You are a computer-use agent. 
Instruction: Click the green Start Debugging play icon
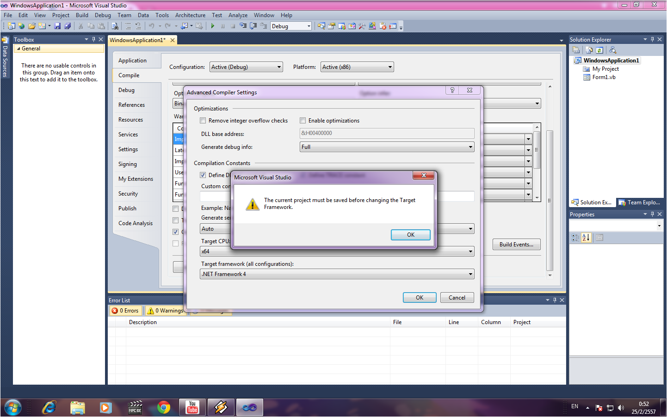click(x=212, y=26)
